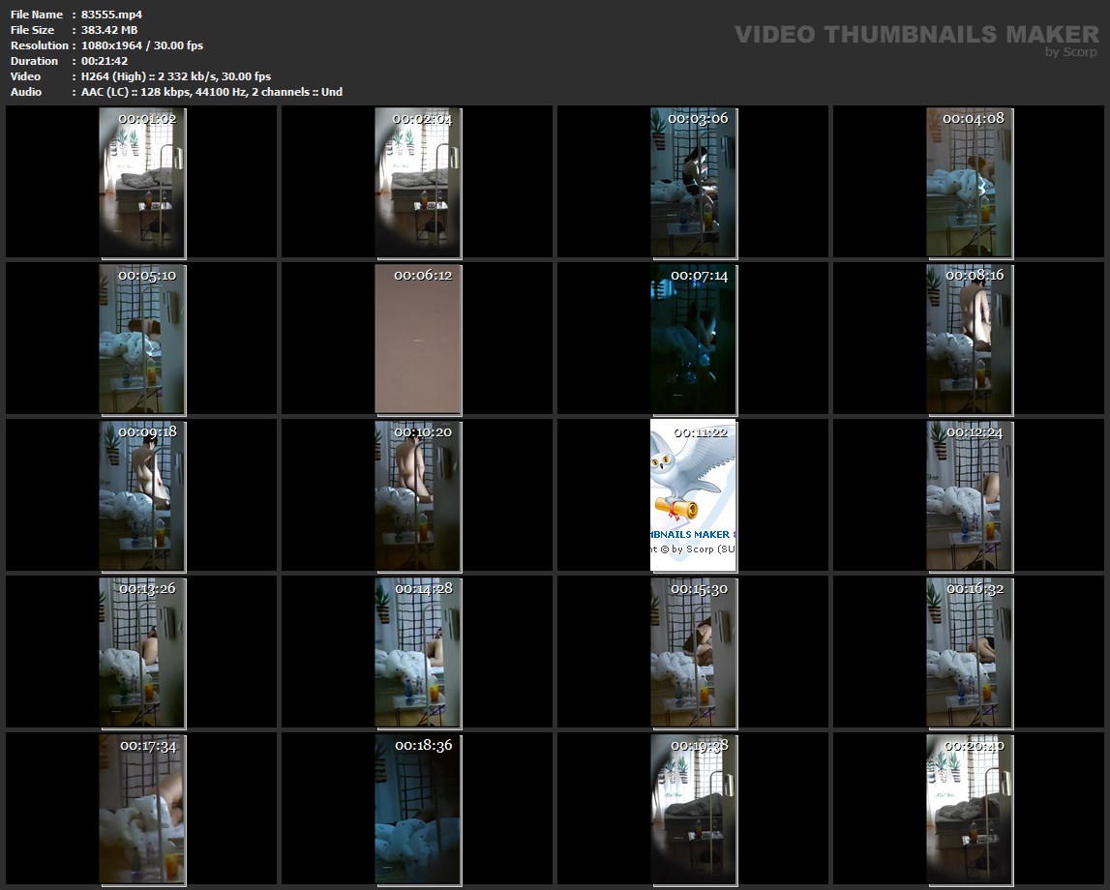Open the thumbnail at 00:06:12
Image resolution: width=1110 pixels, height=890 pixels.
tap(418, 339)
